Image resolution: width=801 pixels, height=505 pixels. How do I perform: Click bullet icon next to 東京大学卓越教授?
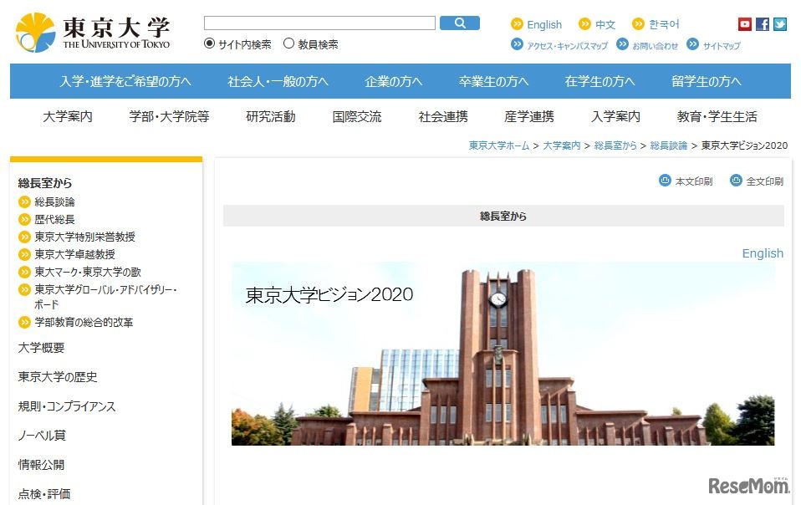pyautogui.click(x=24, y=254)
